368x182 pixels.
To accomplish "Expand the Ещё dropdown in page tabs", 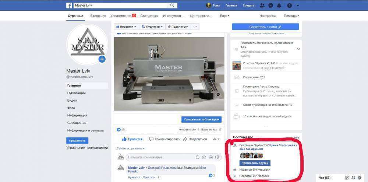I will coord(224,16).
